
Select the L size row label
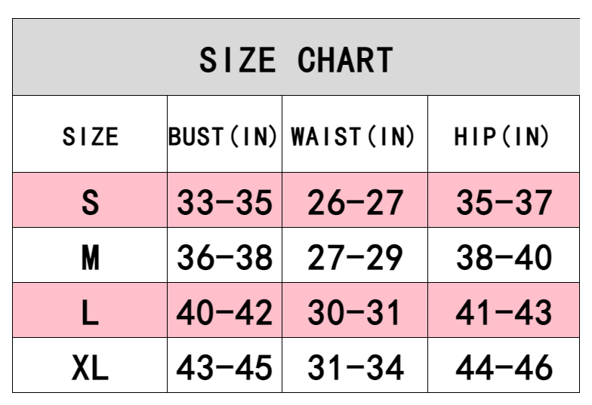coord(90,312)
